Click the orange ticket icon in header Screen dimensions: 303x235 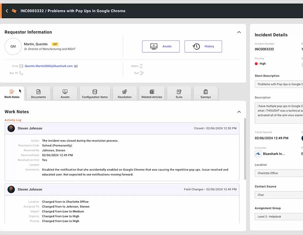click(14, 11)
